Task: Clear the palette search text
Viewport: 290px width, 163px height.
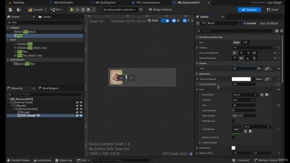Action: (x=10, y=22)
